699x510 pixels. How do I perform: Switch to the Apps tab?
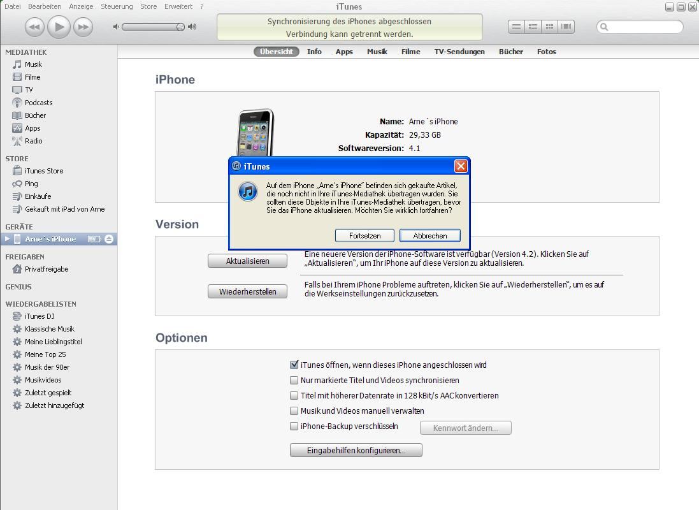coord(344,52)
